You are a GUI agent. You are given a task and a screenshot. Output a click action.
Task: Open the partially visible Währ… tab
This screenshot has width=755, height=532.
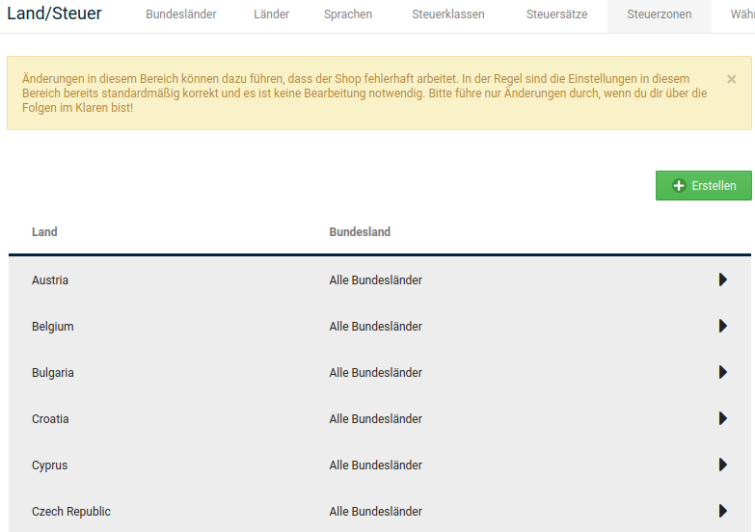click(742, 14)
